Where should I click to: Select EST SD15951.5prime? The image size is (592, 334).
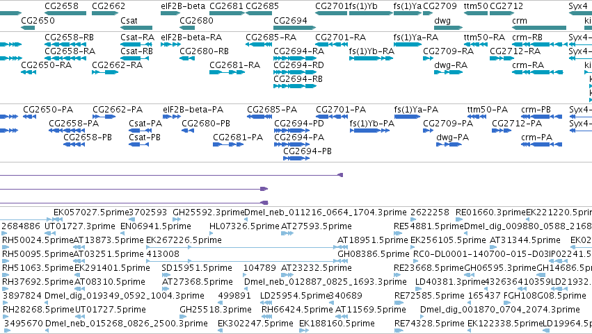[x=166, y=275]
